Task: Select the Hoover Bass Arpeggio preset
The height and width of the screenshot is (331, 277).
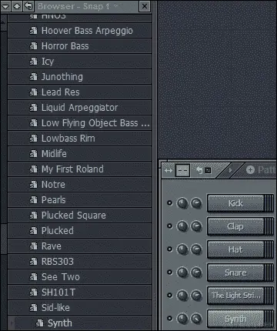Action: click(x=79, y=31)
